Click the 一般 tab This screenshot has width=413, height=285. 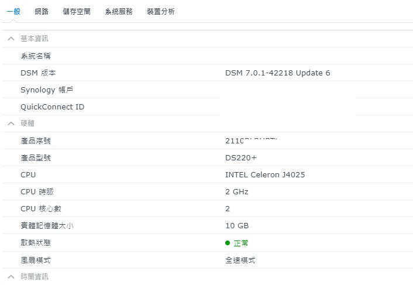point(13,11)
